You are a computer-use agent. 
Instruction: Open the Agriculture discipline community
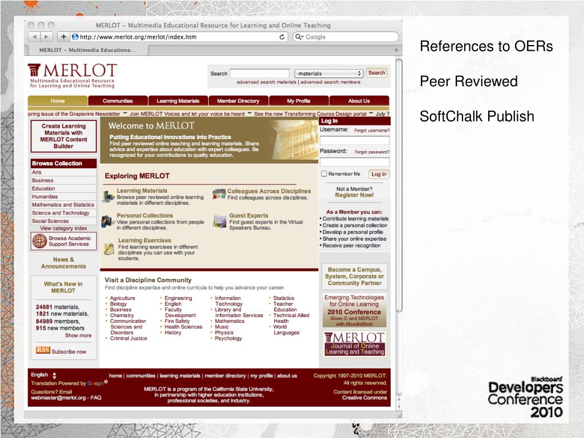(123, 298)
